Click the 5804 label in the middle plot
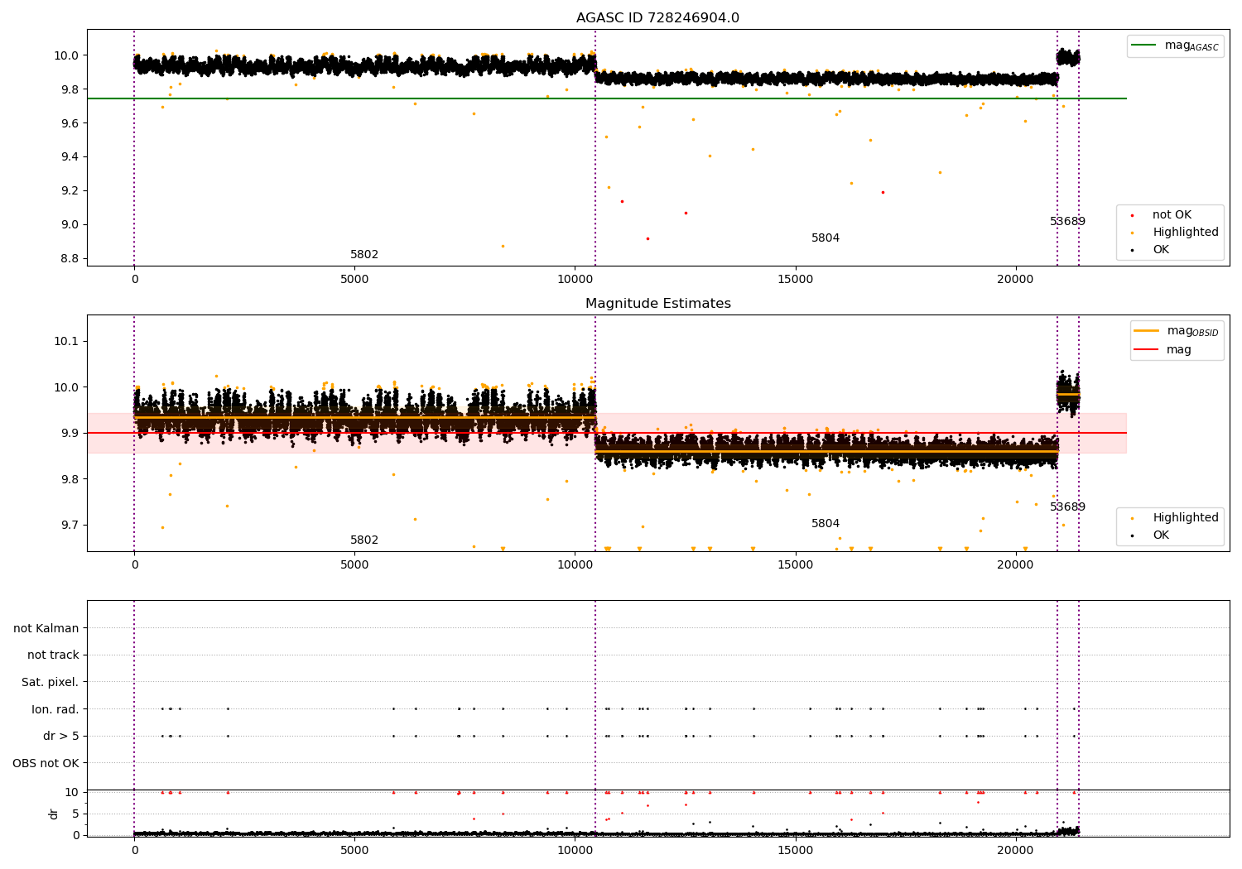The image size is (1242, 869). [x=826, y=524]
